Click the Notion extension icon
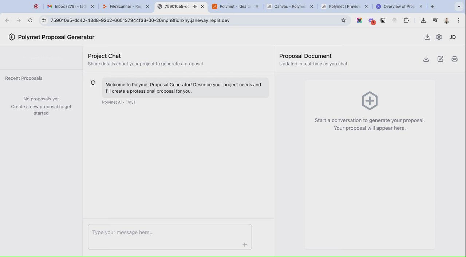The height and width of the screenshot is (257, 466). point(383,20)
